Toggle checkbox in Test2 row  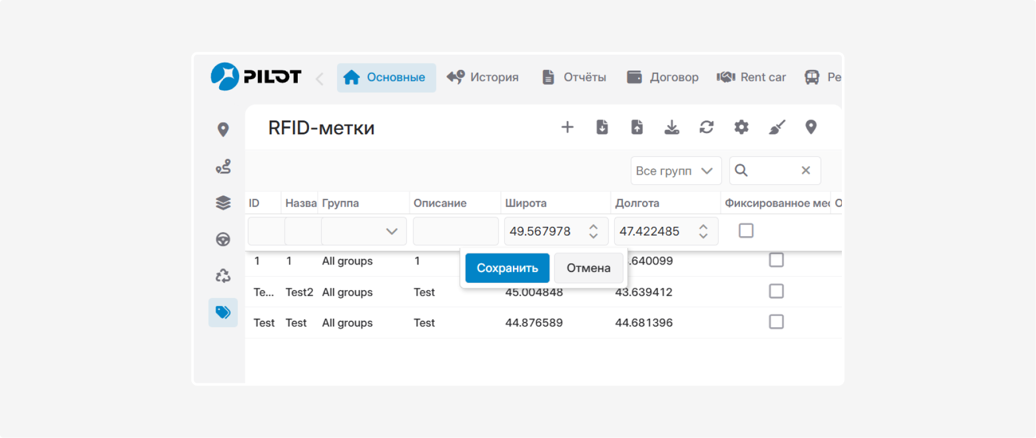[776, 291]
